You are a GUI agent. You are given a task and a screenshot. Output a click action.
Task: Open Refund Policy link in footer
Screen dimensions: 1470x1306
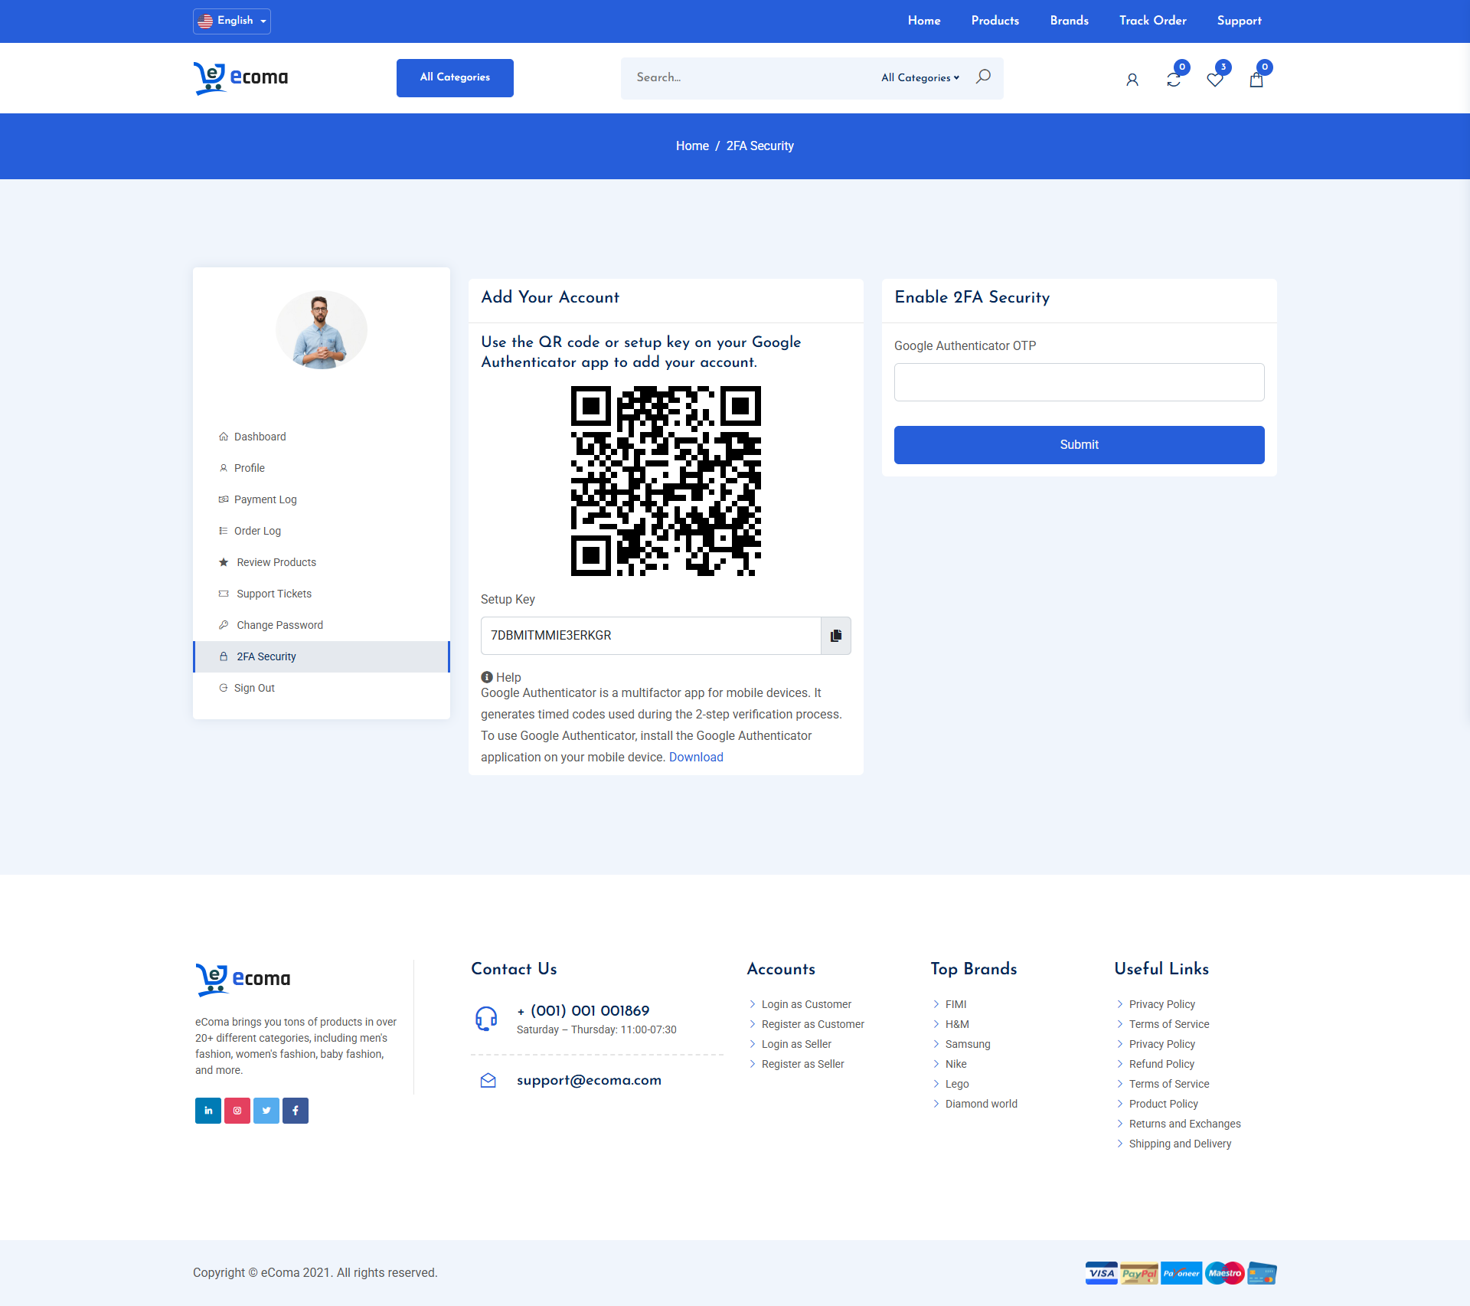click(x=1161, y=1064)
